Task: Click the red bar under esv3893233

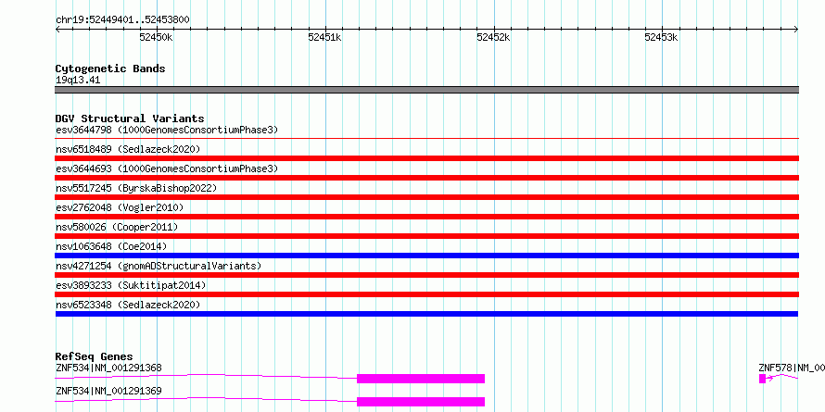Action: (426, 294)
